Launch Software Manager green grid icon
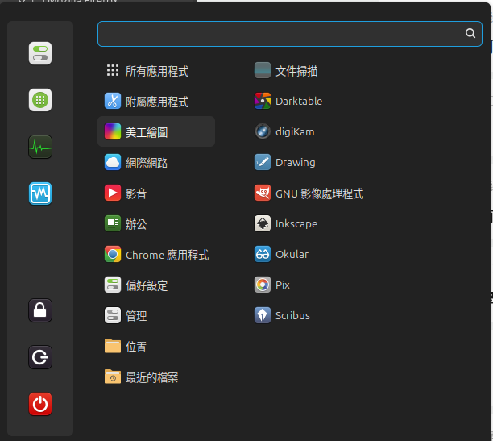493x441 pixels. pyautogui.click(x=40, y=100)
